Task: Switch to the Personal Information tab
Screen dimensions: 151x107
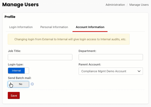Action: (54, 27)
